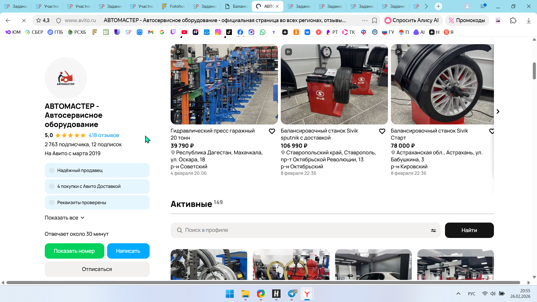Open Telegram from the Windows taskbar
The height and width of the screenshot is (302, 537).
click(x=292, y=294)
